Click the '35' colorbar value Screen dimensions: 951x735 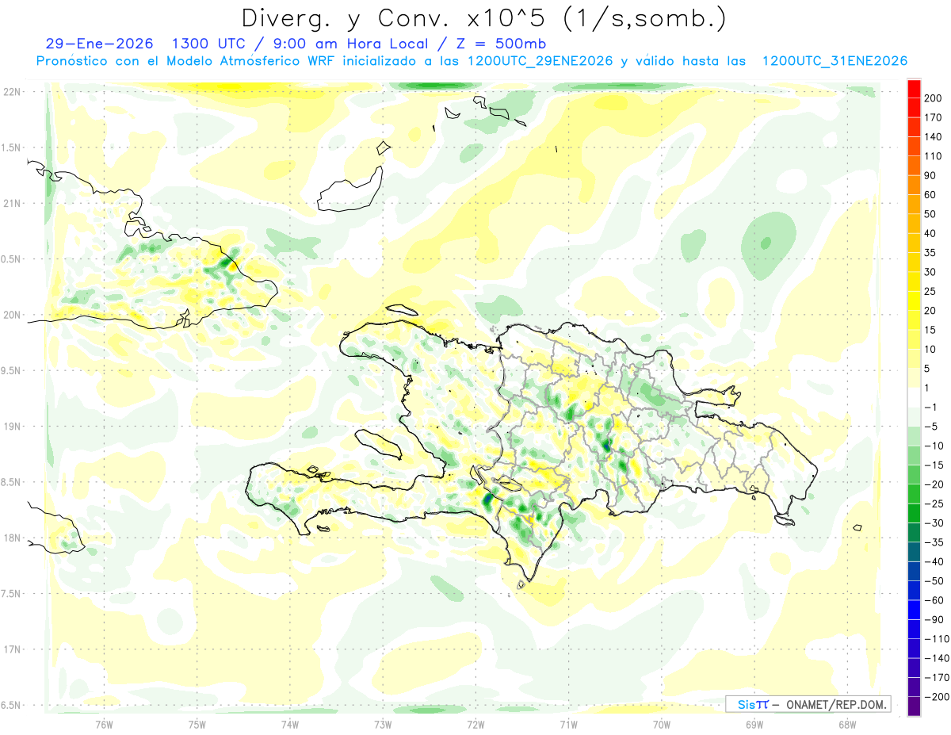(x=931, y=253)
